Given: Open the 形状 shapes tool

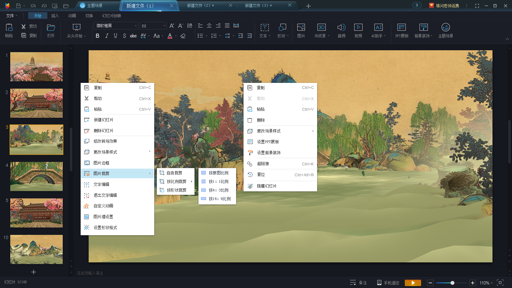Looking at the screenshot, I should tap(283, 30).
